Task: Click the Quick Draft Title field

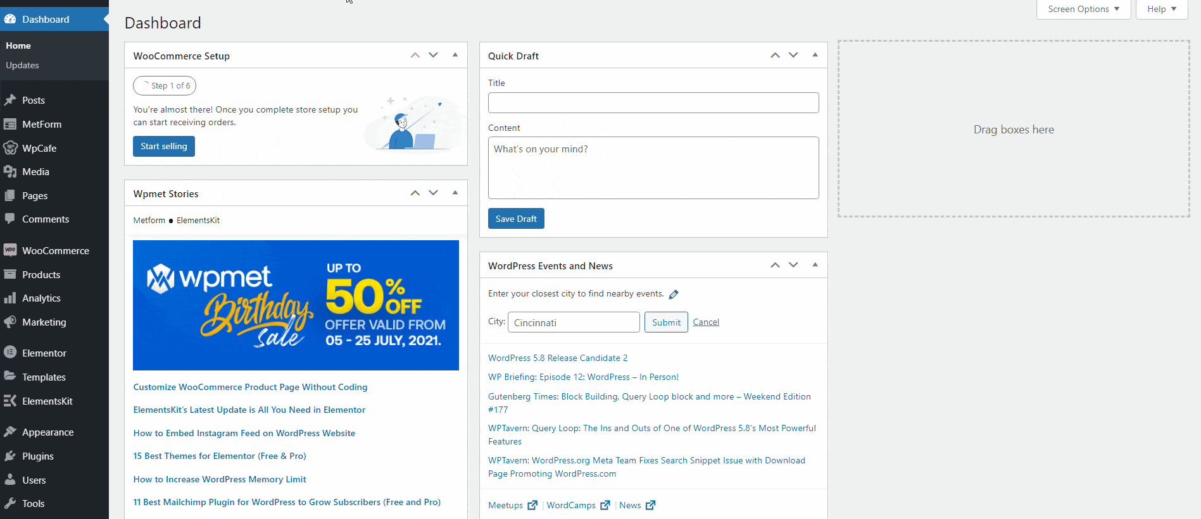Action: pyautogui.click(x=653, y=102)
